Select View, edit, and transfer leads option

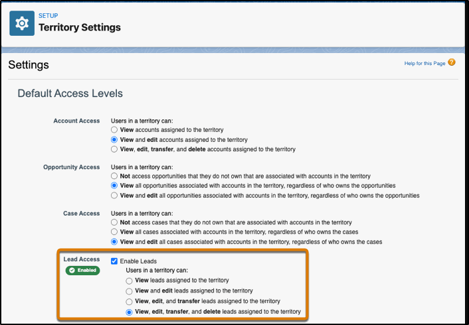(129, 301)
